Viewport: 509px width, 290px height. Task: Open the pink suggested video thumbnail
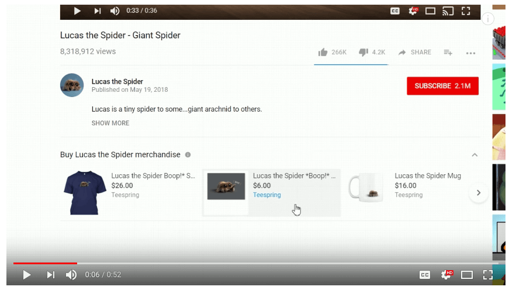[x=499, y=137]
